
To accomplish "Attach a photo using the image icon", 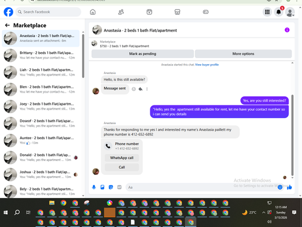I will (x=102, y=187).
